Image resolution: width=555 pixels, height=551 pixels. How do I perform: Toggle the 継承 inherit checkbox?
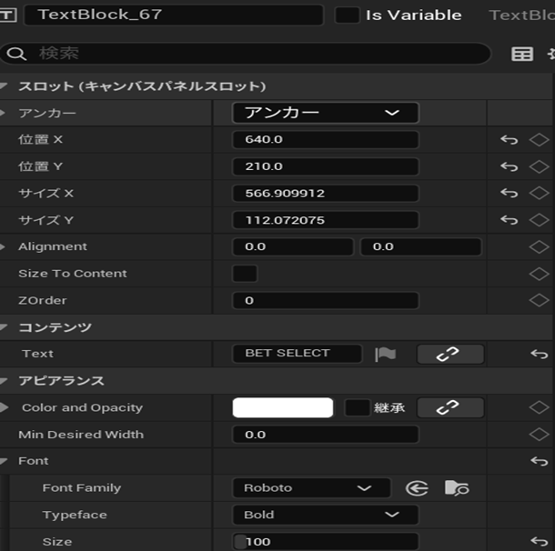click(357, 407)
